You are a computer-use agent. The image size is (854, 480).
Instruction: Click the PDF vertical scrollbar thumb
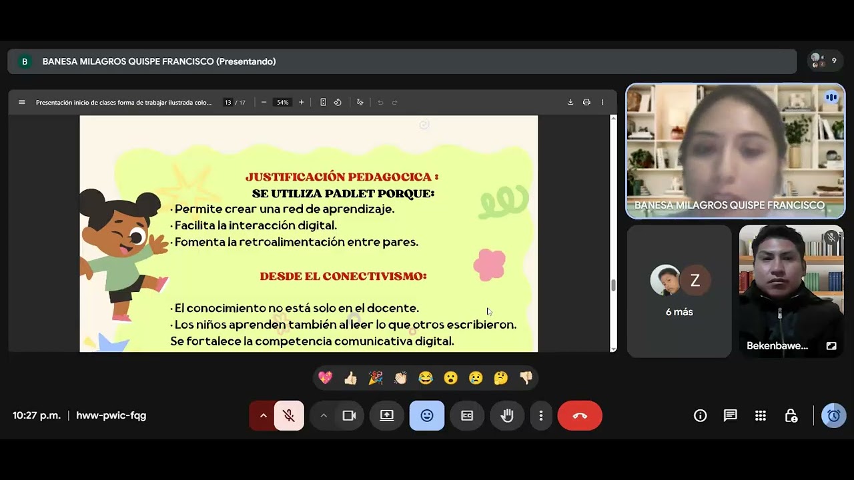click(x=613, y=285)
